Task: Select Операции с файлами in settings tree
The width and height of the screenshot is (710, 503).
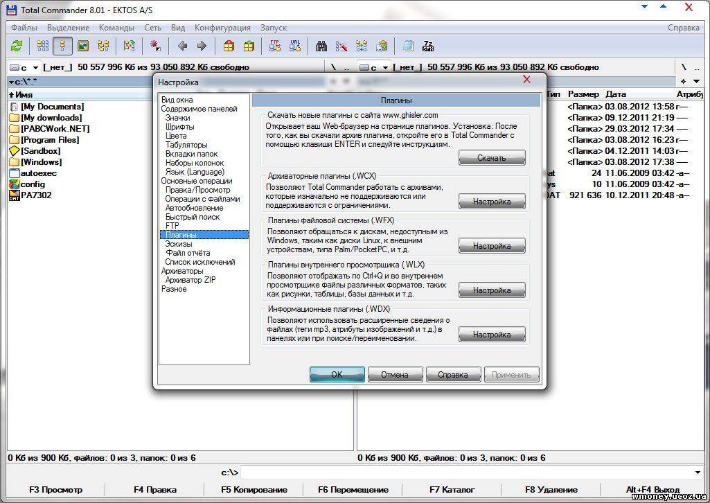Action: [x=202, y=199]
